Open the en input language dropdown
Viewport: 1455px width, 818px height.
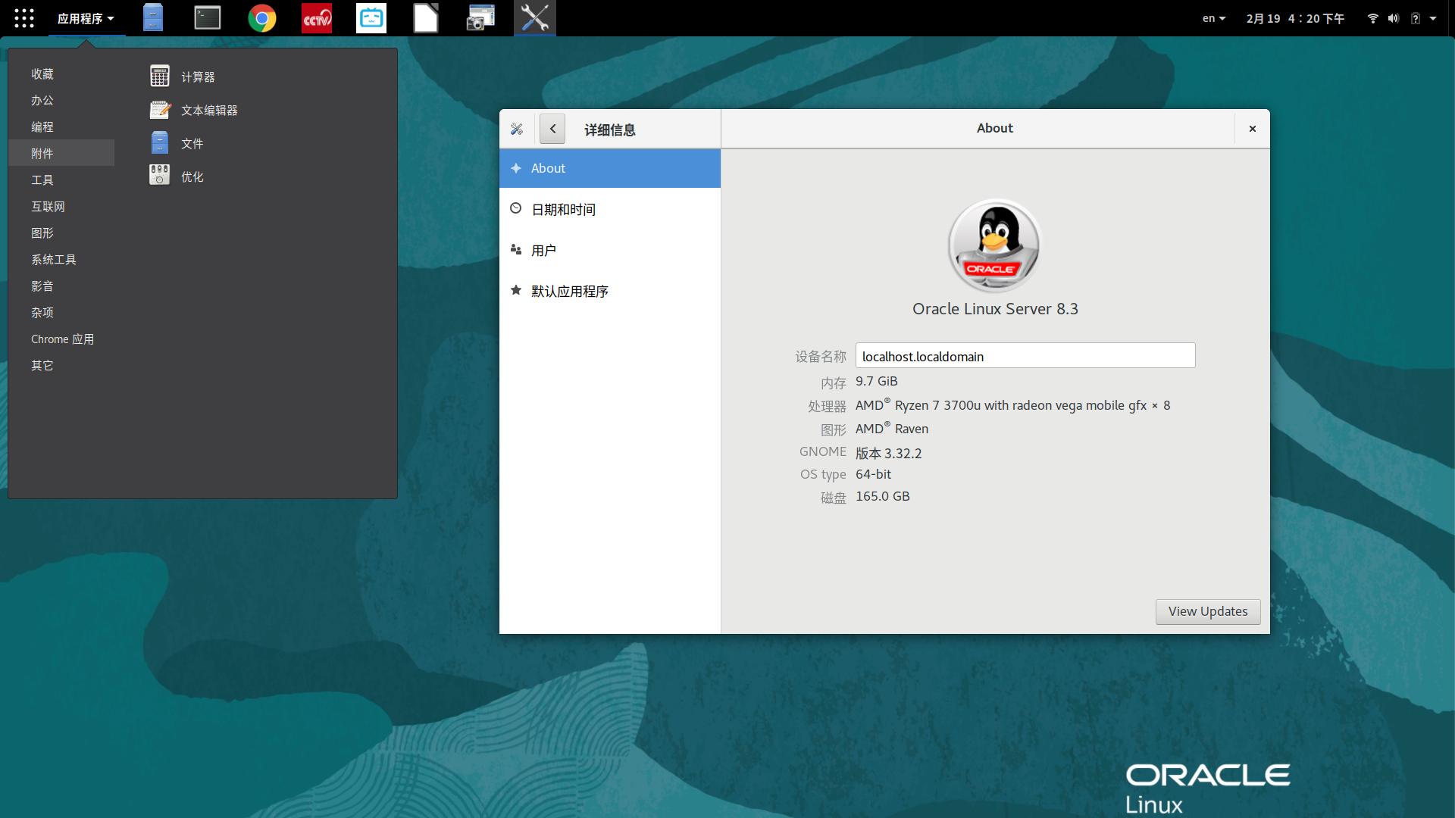tap(1213, 18)
